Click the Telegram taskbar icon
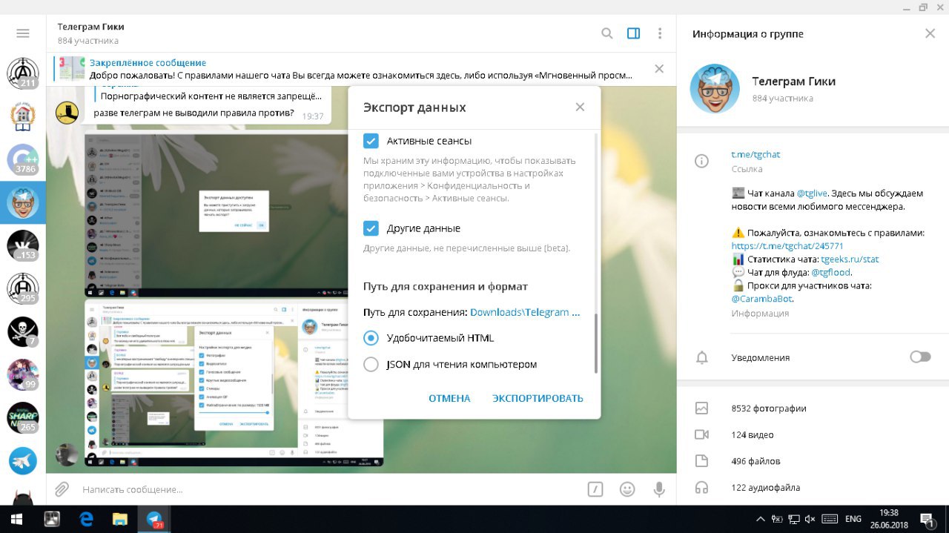Screen dimensions: 949x533 pos(154,519)
